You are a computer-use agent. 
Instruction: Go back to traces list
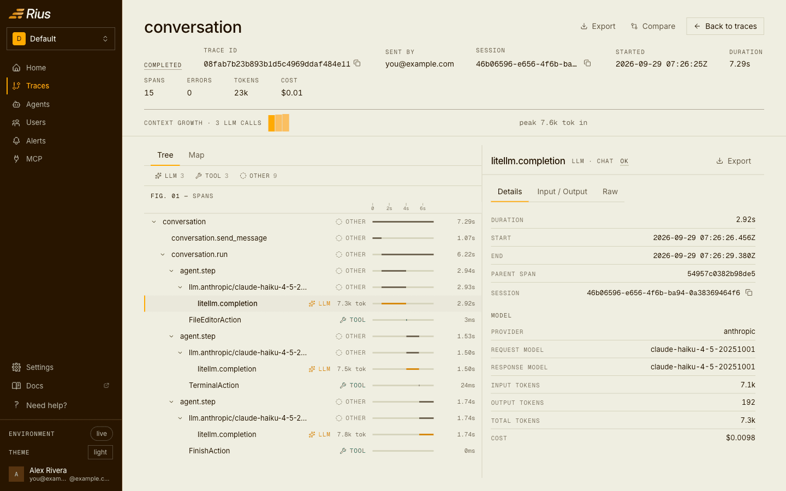click(725, 26)
